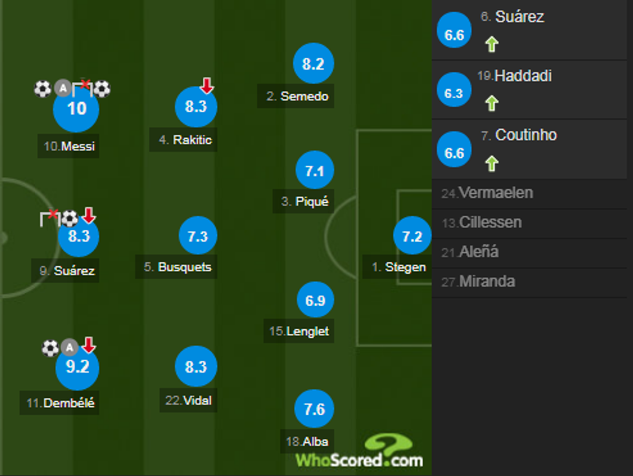Click Dembélé's goal icon
Viewport: 633px width, 476px height.
[50, 347]
